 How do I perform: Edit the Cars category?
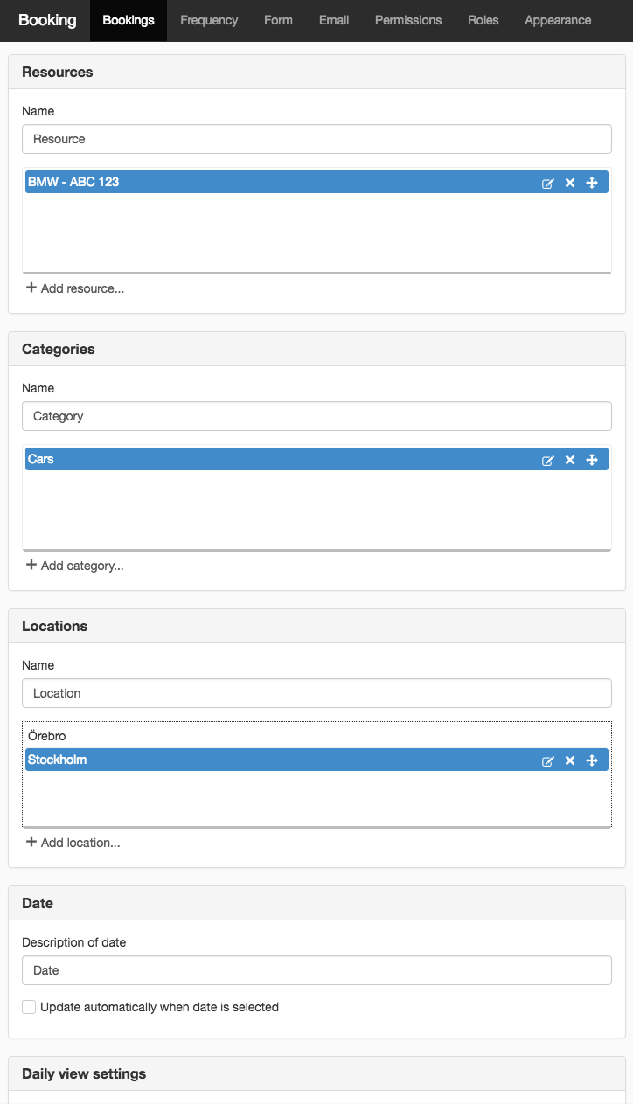pos(548,460)
